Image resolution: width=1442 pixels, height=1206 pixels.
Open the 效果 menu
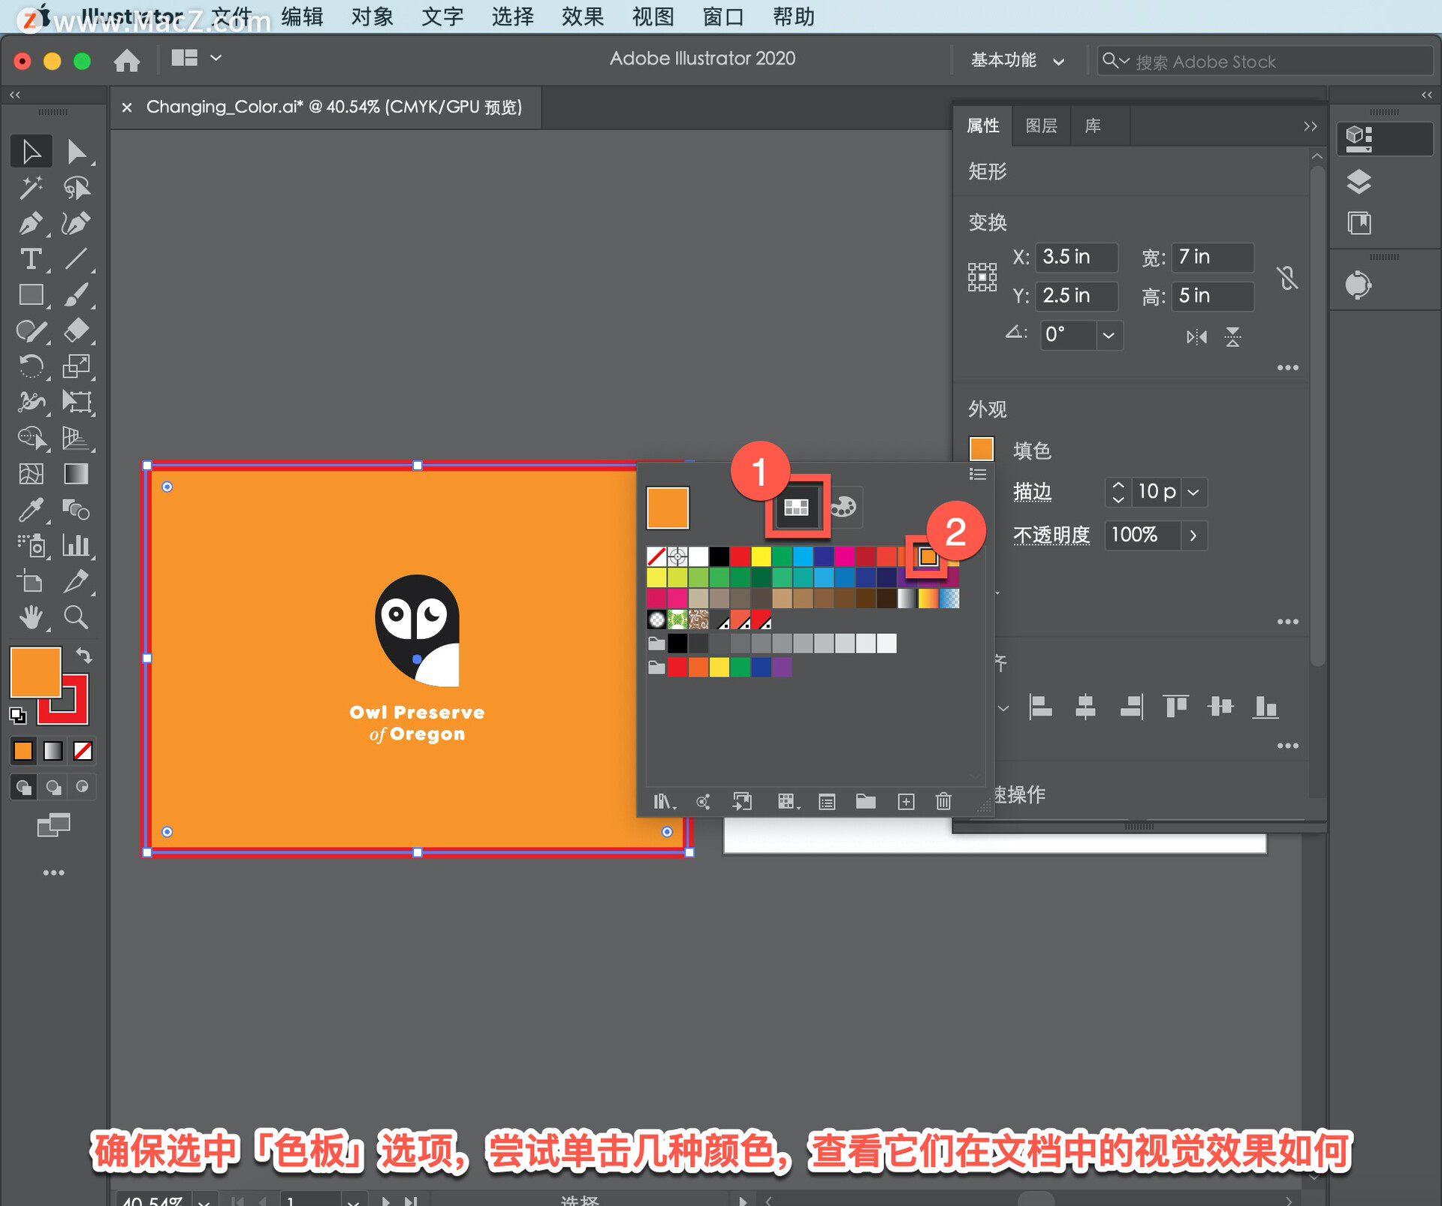(582, 17)
